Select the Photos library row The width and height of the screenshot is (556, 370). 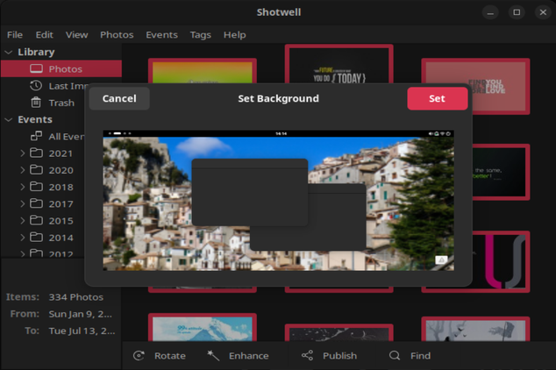click(61, 68)
